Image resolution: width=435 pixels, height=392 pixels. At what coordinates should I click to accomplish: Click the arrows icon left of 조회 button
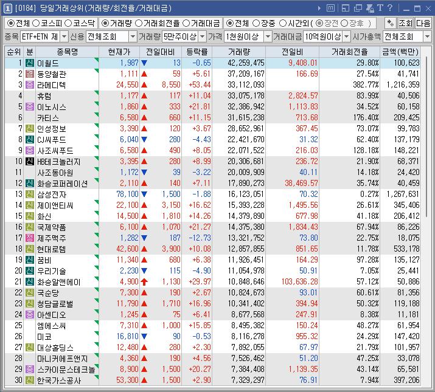(x=391, y=23)
